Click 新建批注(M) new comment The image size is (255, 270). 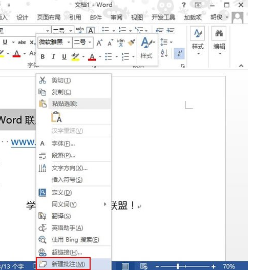(73, 264)
